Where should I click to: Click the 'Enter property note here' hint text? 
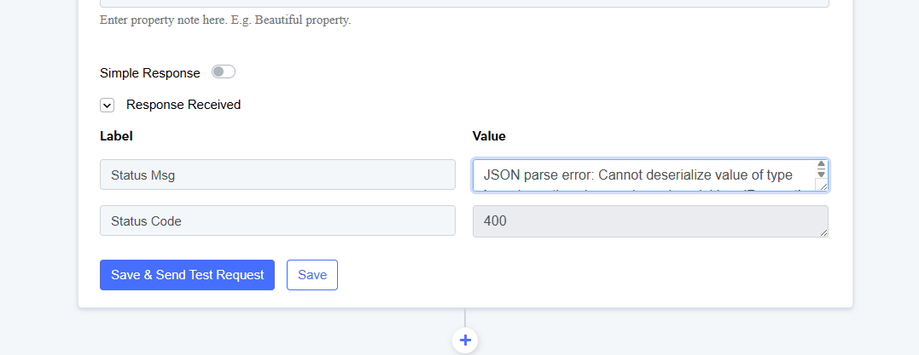point(225,20)
